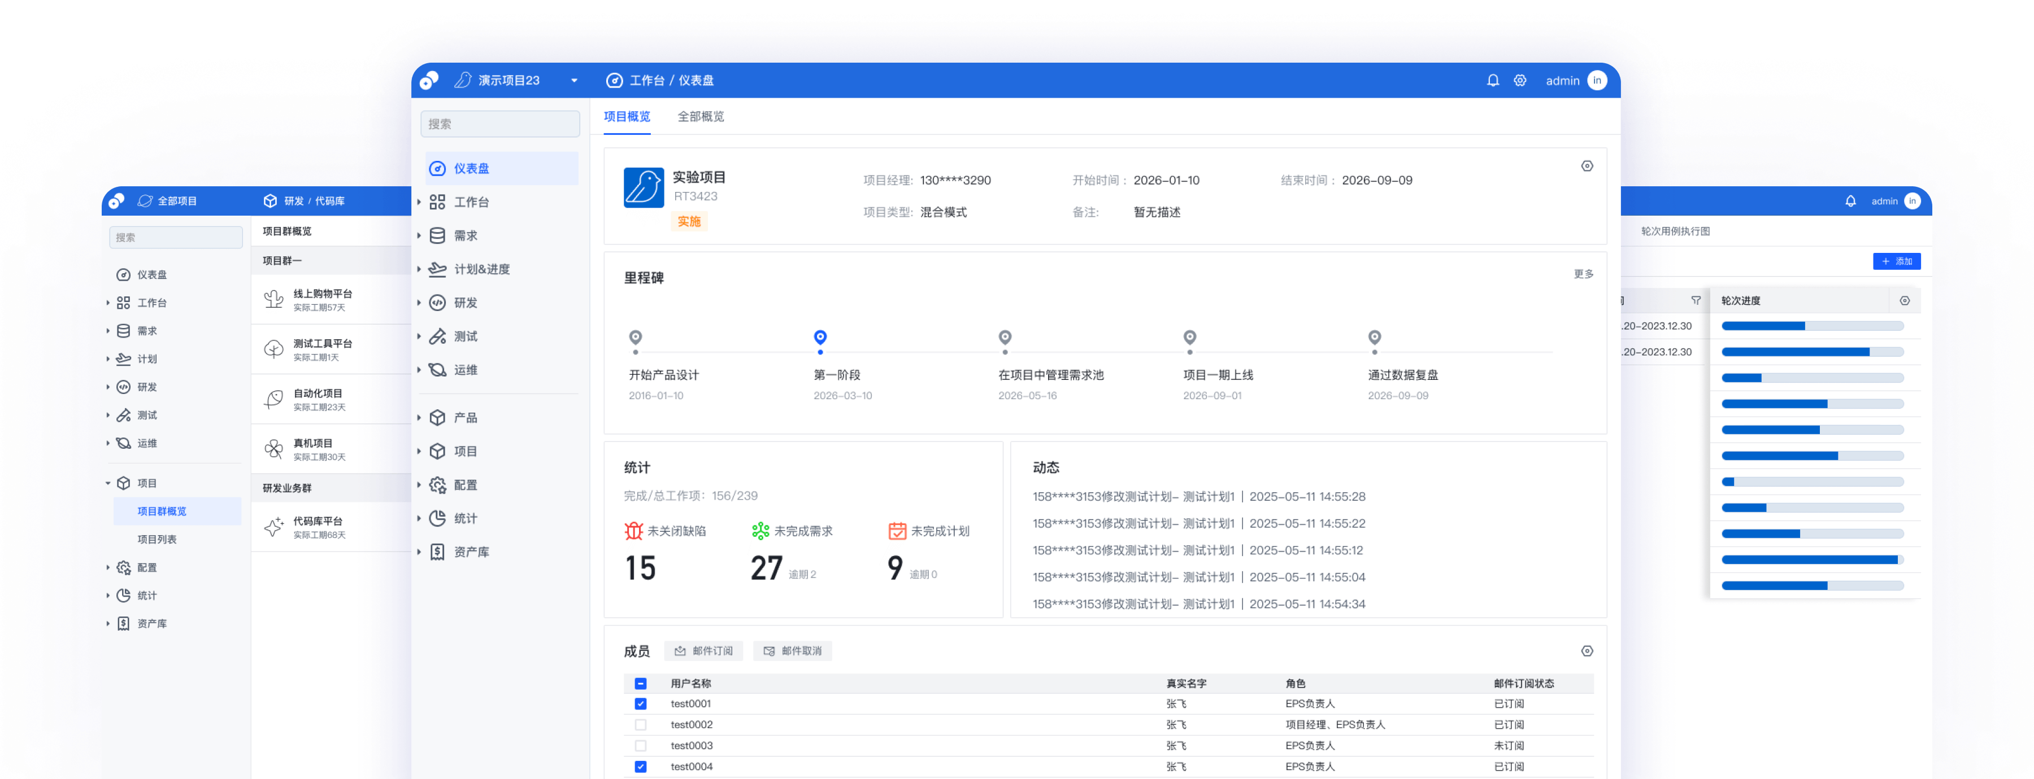Click the 开始产品设计 milestone marker

click(x=636, y=339)
